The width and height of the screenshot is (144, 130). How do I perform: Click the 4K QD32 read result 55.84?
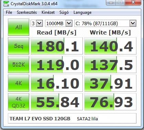click(57, 102)
